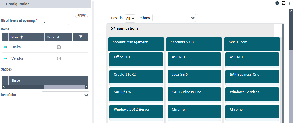Screen dimensions: 293x123
Task: Click the refresh icon at top right
Action: coord(283,3)
